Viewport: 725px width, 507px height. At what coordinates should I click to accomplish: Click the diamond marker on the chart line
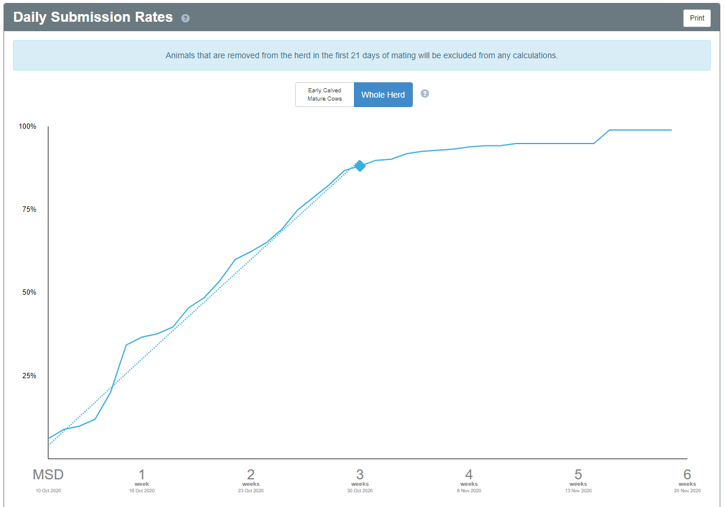pyautogui.click(x=359, y=166)
